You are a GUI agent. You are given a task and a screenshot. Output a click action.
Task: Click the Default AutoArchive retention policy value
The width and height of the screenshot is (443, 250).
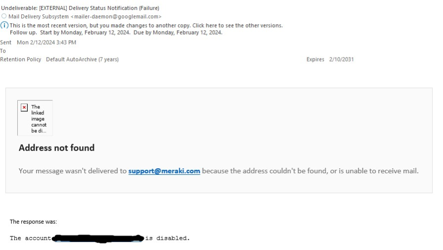pos(82,59)
